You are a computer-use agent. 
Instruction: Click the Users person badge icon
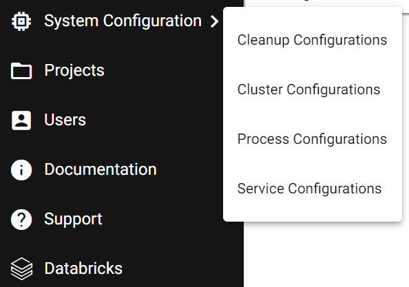[x=21, y=120]
